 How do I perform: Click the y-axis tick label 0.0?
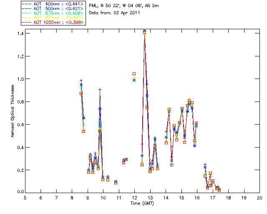(x=20, y=192)
